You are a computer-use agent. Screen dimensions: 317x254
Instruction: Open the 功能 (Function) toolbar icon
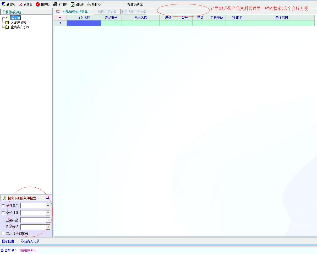click(89, 4)
